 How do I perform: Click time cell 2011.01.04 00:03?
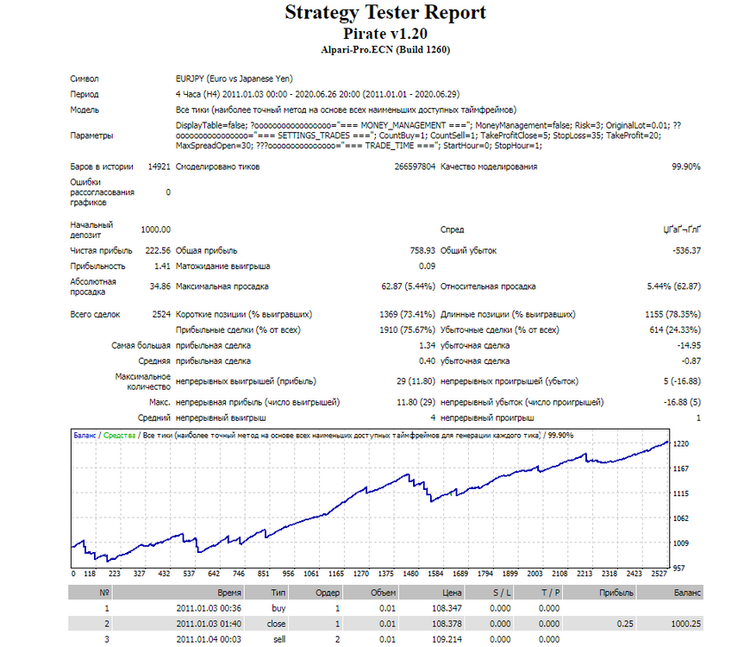pos(209,639)
